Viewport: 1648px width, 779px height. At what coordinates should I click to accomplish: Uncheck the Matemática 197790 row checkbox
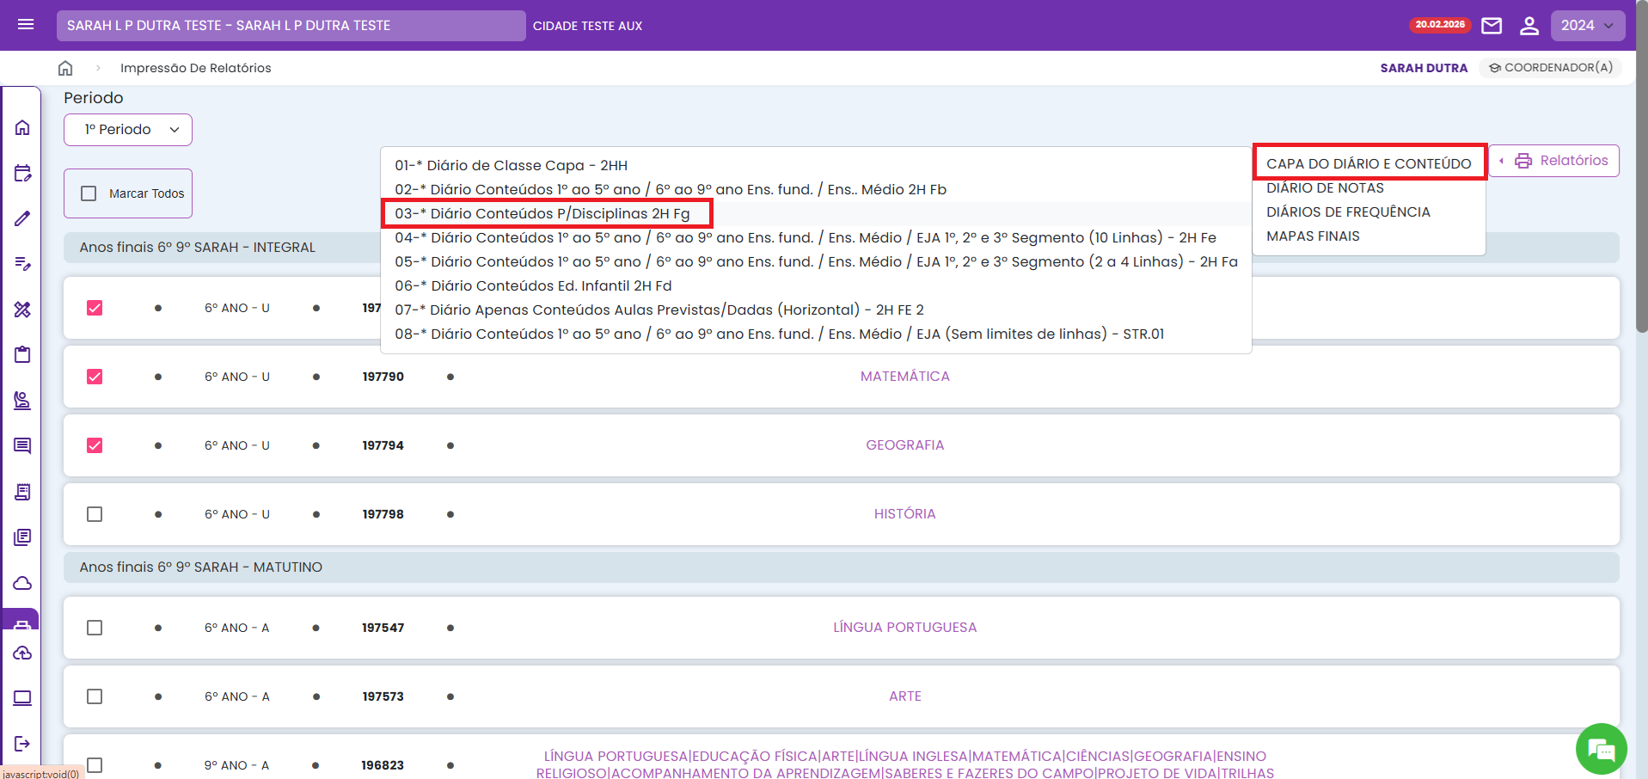(x=95, y=377)
